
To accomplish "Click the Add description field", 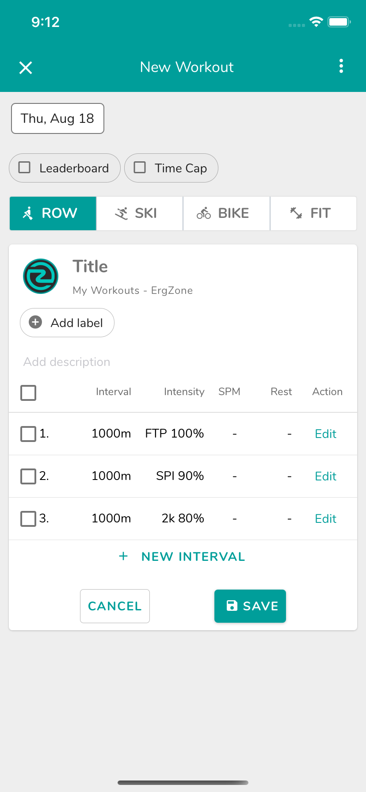I will pyautogui.click(x=67, y=362).
